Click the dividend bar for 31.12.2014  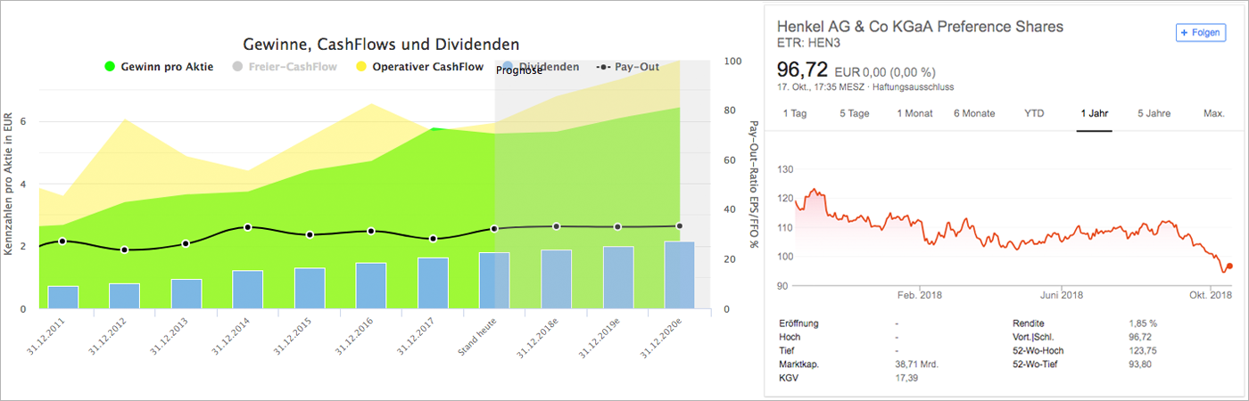coord(248,290)
